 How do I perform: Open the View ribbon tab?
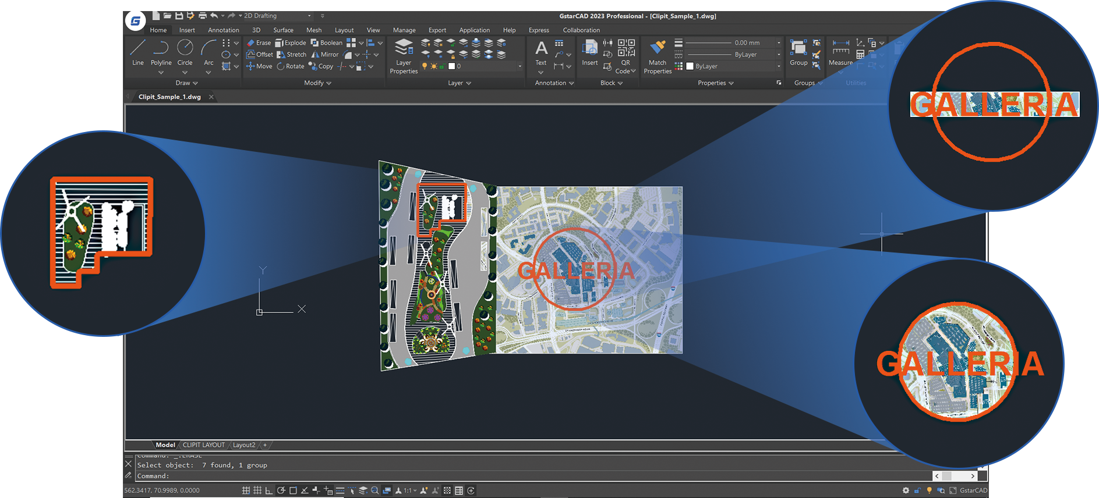(x=373, y=30)
